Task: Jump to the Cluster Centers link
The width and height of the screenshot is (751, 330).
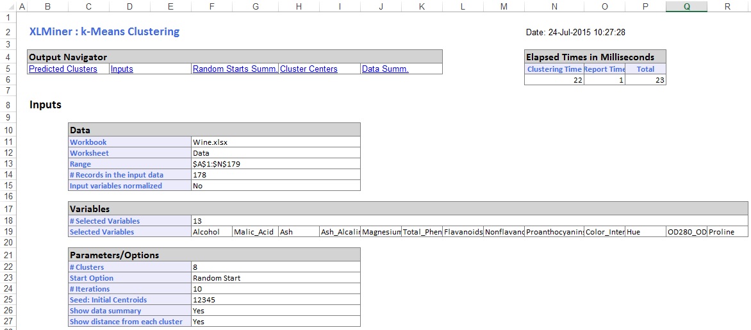Action: tap(309, 69)
